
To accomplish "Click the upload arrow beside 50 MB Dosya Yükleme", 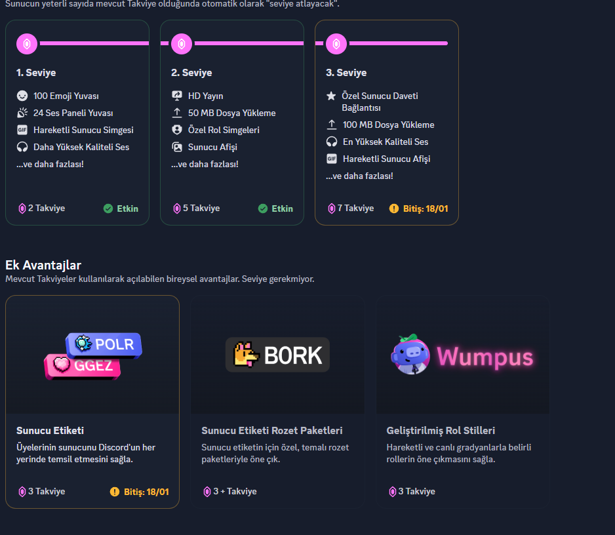I will [x=177, y=113].
